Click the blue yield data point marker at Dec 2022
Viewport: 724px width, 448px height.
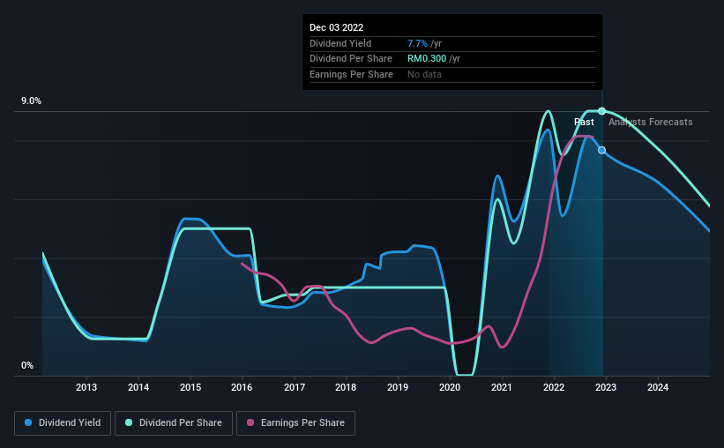tap(601, 150)
